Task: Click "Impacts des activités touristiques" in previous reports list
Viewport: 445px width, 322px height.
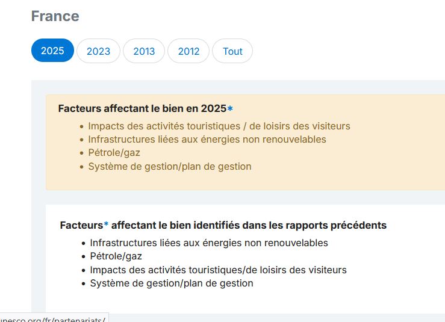Action: [218, 270]
